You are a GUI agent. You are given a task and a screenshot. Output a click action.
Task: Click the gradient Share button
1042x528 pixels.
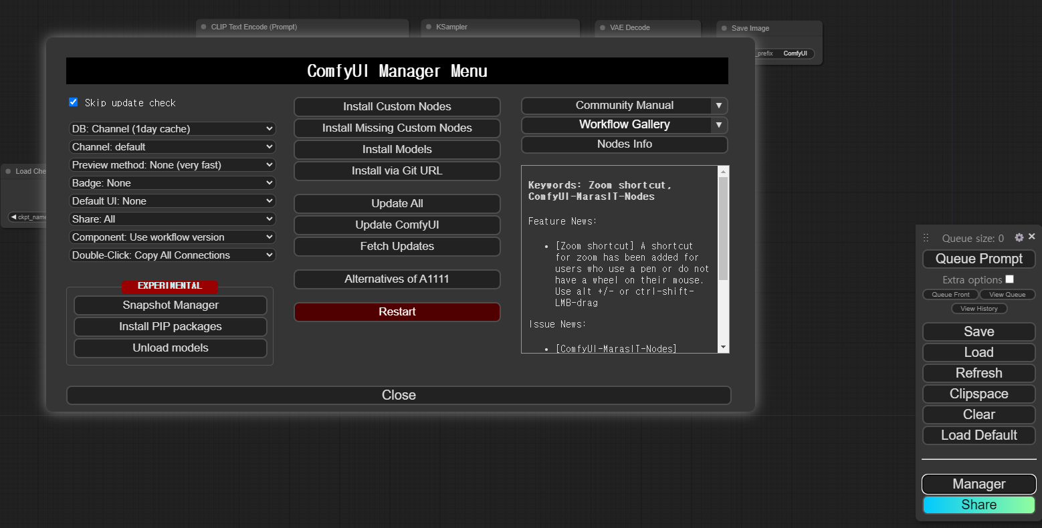click(x=979, y=505)
